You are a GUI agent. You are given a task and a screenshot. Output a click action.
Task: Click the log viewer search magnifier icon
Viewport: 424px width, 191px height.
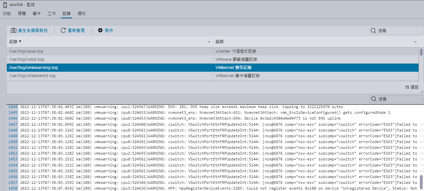pyautogui.click(x=374, y=99)
